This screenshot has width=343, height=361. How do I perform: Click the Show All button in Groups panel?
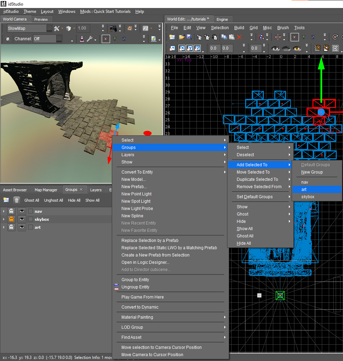pyautogui.click(x=93, y=200)
